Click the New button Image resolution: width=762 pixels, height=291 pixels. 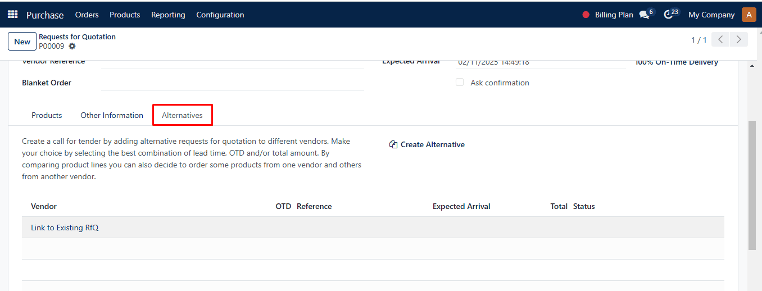click(22, 42)
